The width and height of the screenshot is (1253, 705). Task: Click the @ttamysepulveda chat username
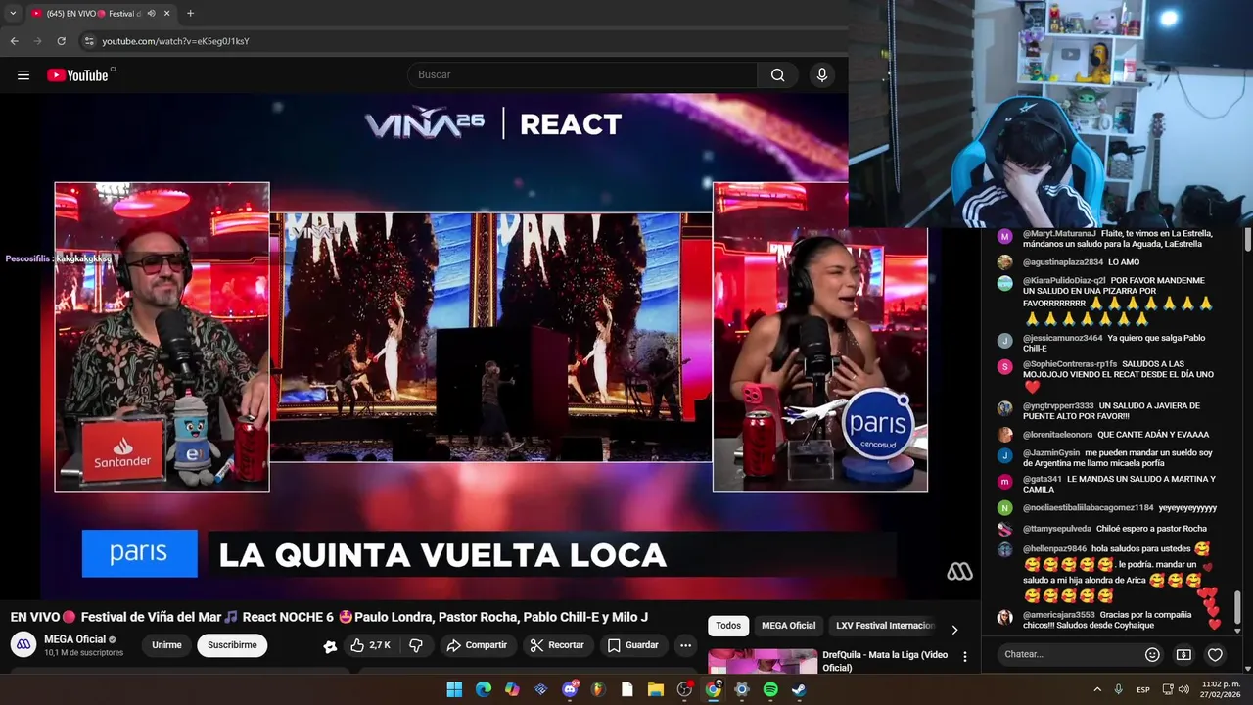click(1056, 529)
